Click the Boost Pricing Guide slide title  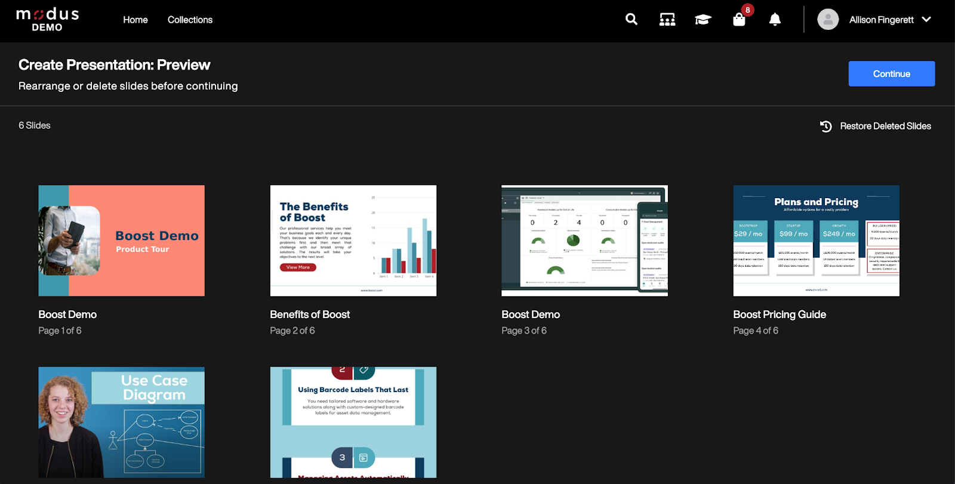(x=780, y=315)
